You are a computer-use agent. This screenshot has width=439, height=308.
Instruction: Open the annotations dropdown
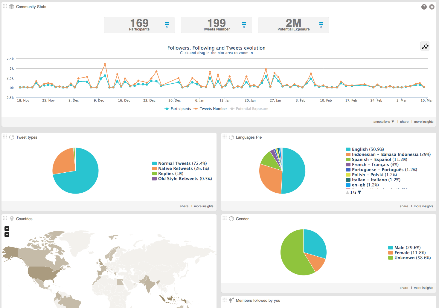tap(384, 122)
